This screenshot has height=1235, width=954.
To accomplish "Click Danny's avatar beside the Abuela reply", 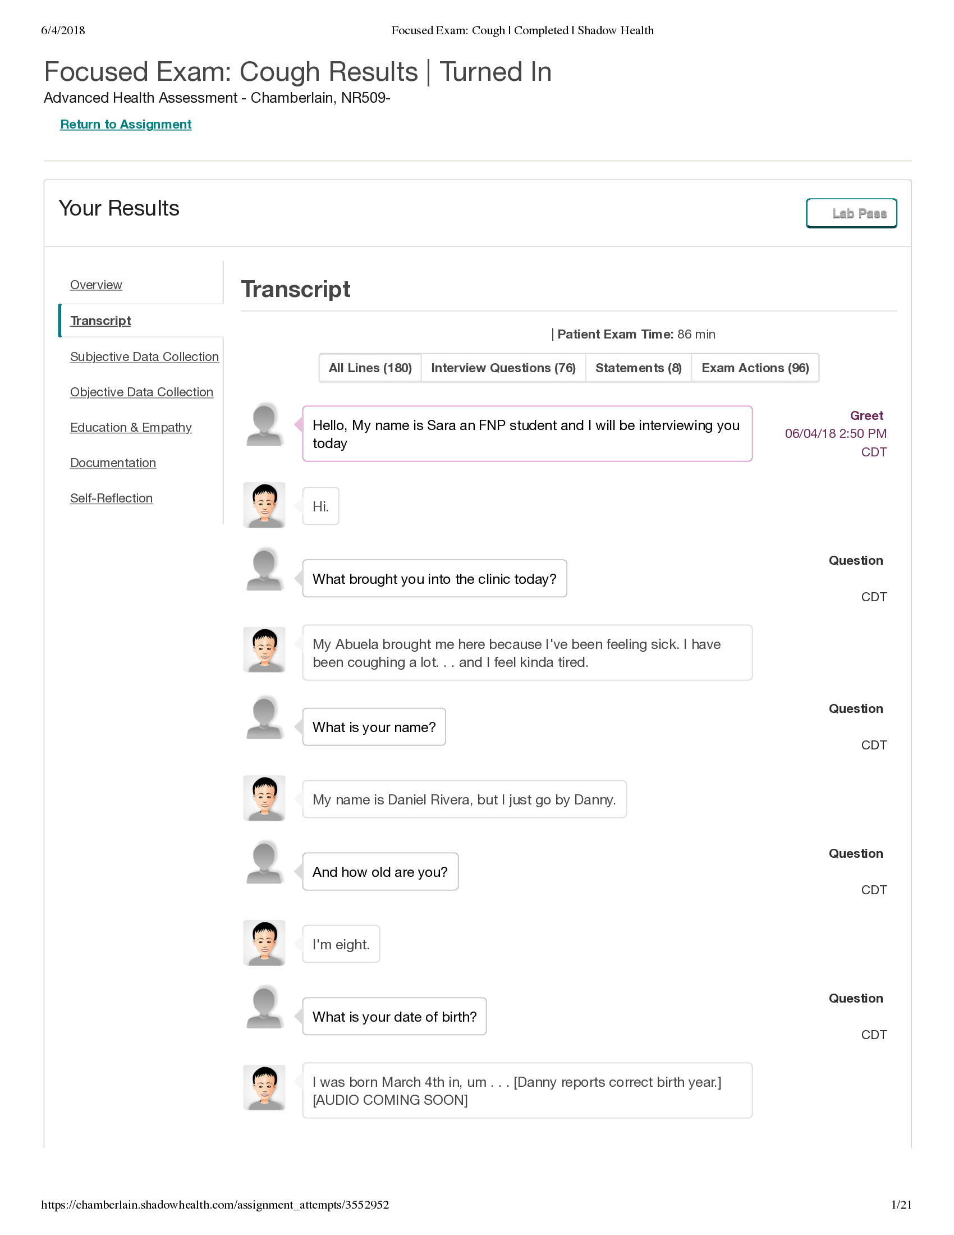I will click(x=264, y=649).
